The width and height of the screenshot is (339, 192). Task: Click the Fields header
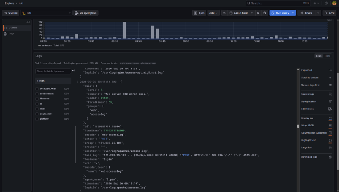coord(53,81)
